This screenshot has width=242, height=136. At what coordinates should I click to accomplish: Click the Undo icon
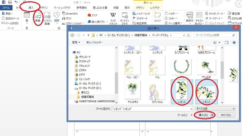[16, 2]
